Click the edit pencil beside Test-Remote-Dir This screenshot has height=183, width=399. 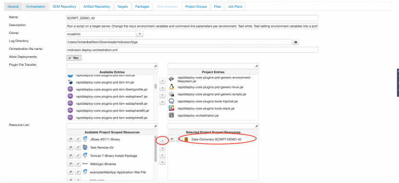coord(78,147)
